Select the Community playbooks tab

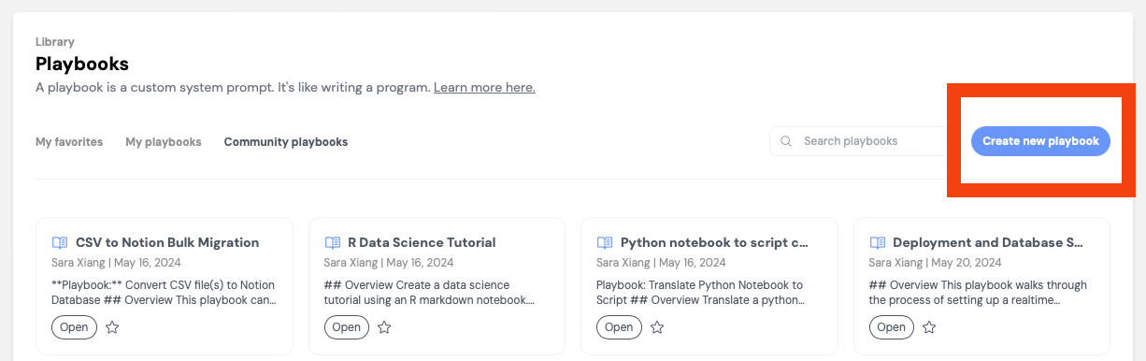286,142
